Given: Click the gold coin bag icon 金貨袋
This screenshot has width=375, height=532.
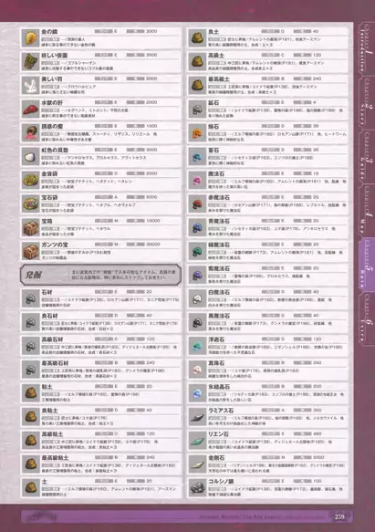Looking at the screenshot, I should click(31, 180).
